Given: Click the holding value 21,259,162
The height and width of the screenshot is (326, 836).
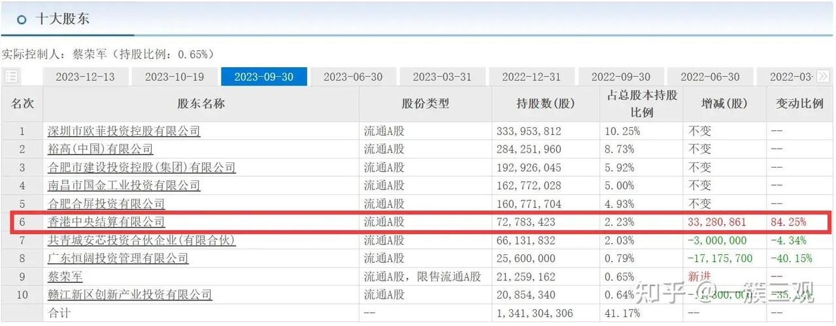Looking at the screenshot, I should [x=526, y=276].
